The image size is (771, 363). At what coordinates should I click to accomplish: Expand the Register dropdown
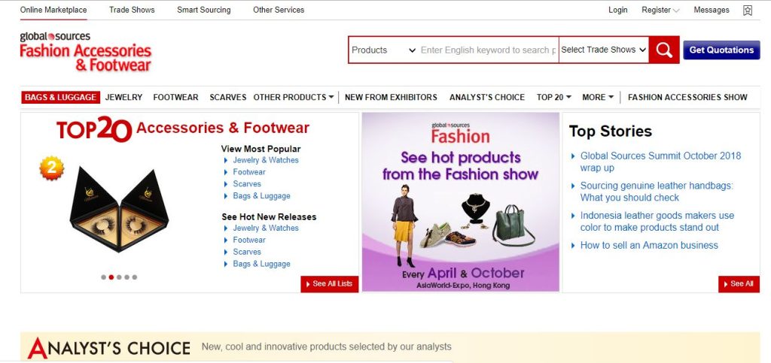[660, 10]
